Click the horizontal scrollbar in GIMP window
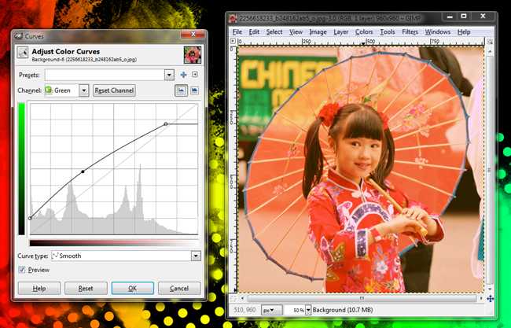Viewport: 511px width, 328px height. point(362,298)
